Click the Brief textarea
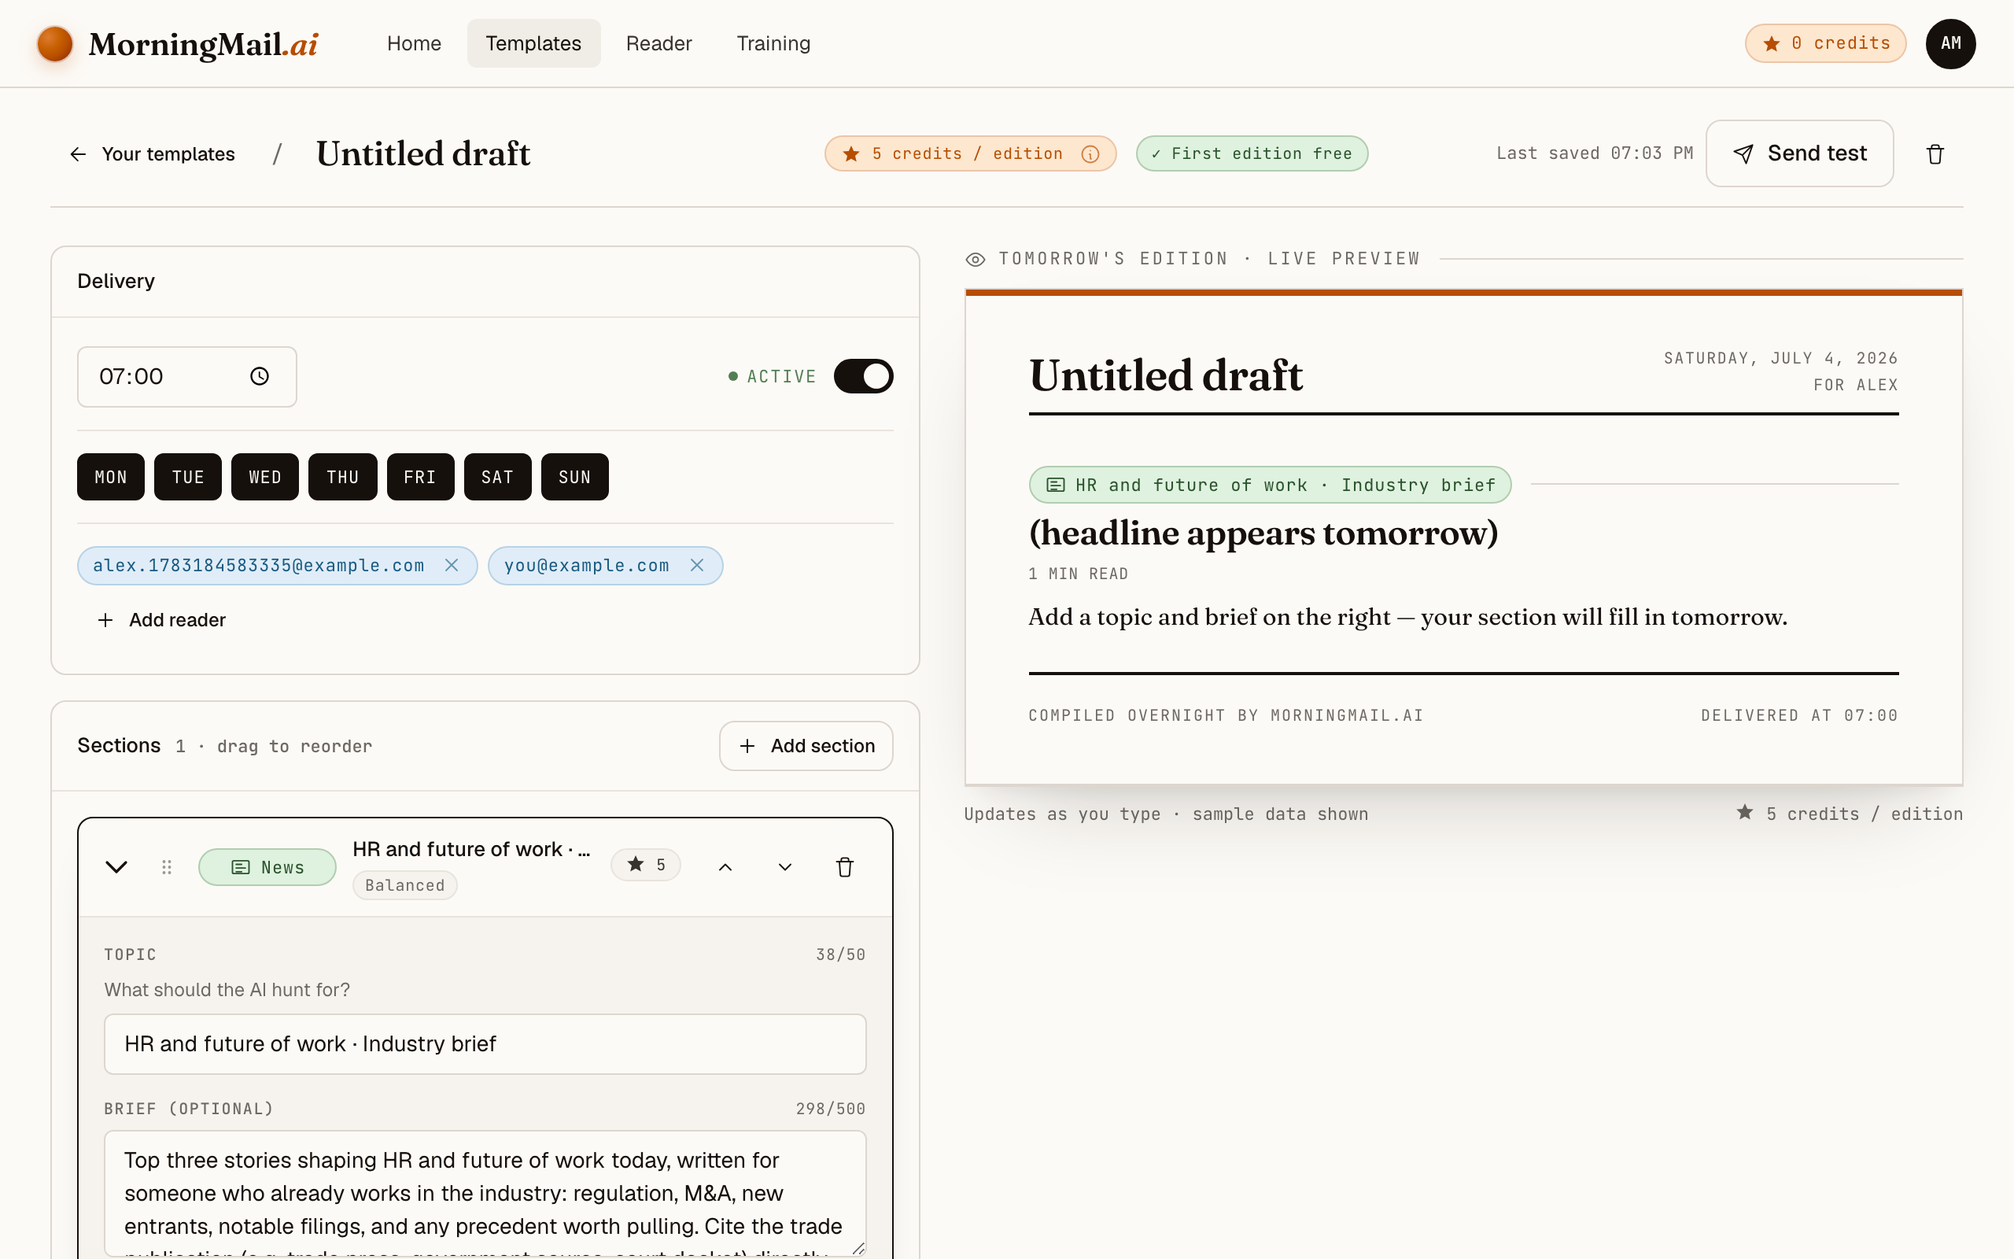Viewport: 2014px width, 1259px height. click(x=485, y=1193)
